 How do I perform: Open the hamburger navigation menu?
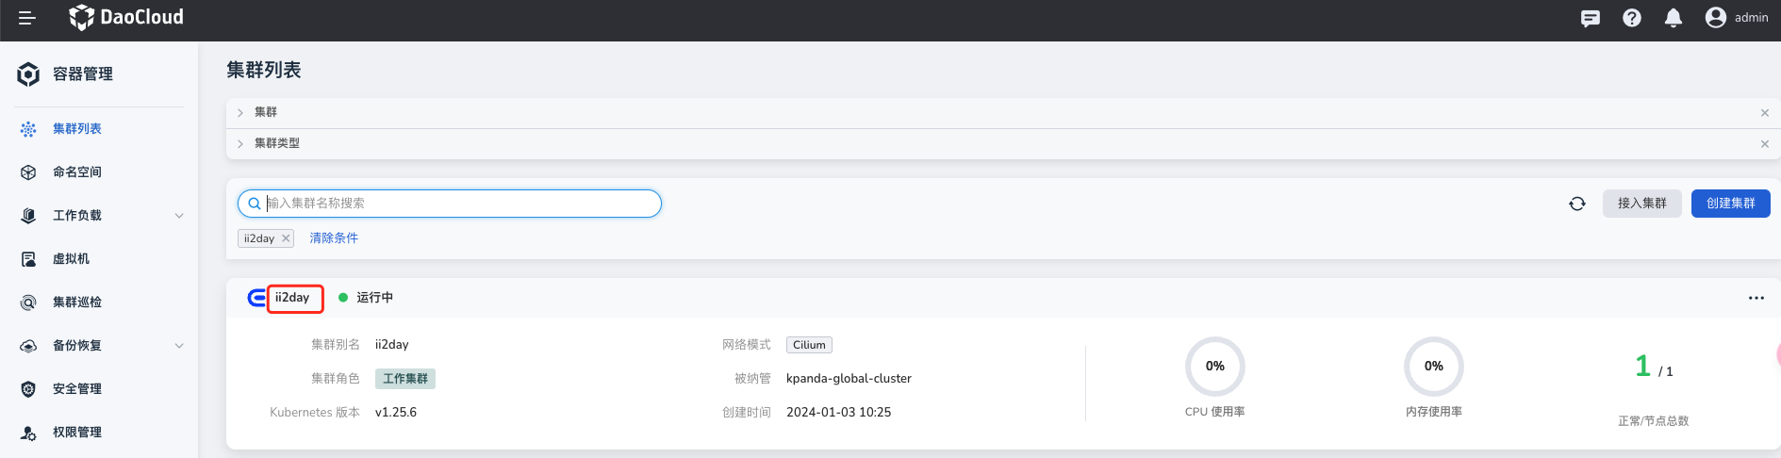[27, 18]
